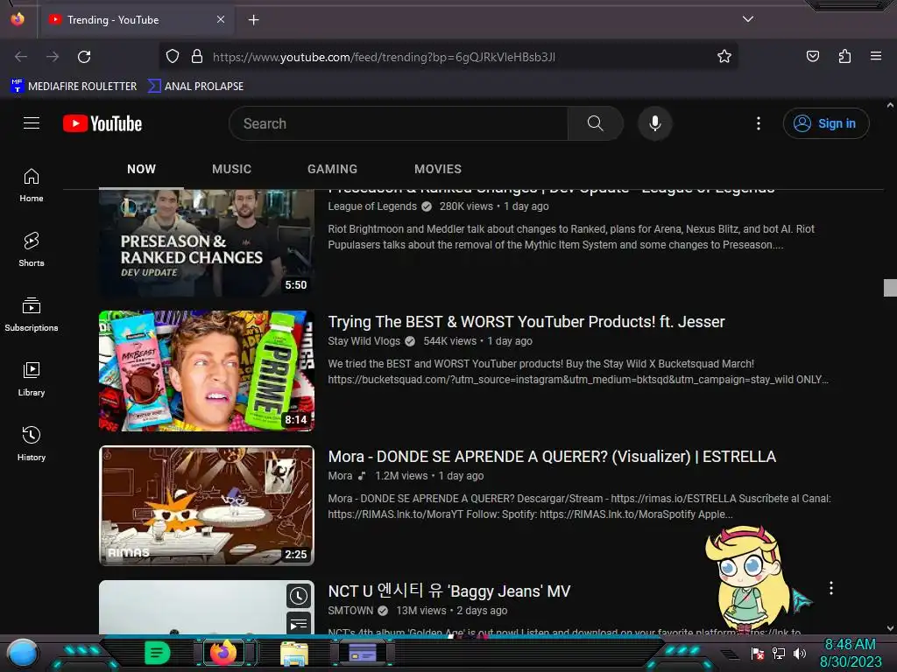Image resolution: width=897 pixels, height=672 pixels.
Task: Open action menu for NCT U video
Action: click(831, 588)
